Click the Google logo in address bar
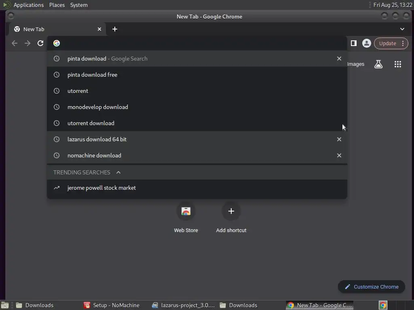The height and width of the screenshot is (310, 414). click(x=57, y=43)
